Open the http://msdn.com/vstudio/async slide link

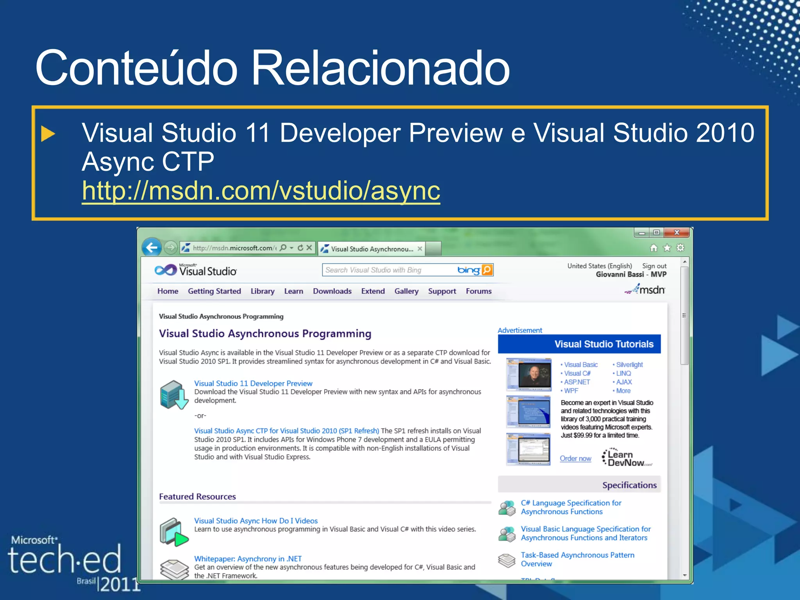pyautogui.click(x=261, y=191)
